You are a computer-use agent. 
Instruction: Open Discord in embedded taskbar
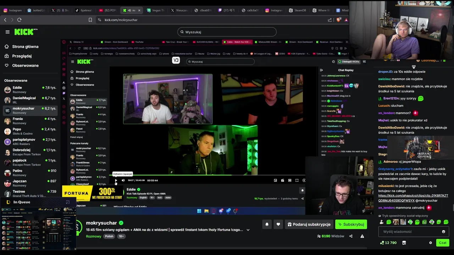coord(221,211)
